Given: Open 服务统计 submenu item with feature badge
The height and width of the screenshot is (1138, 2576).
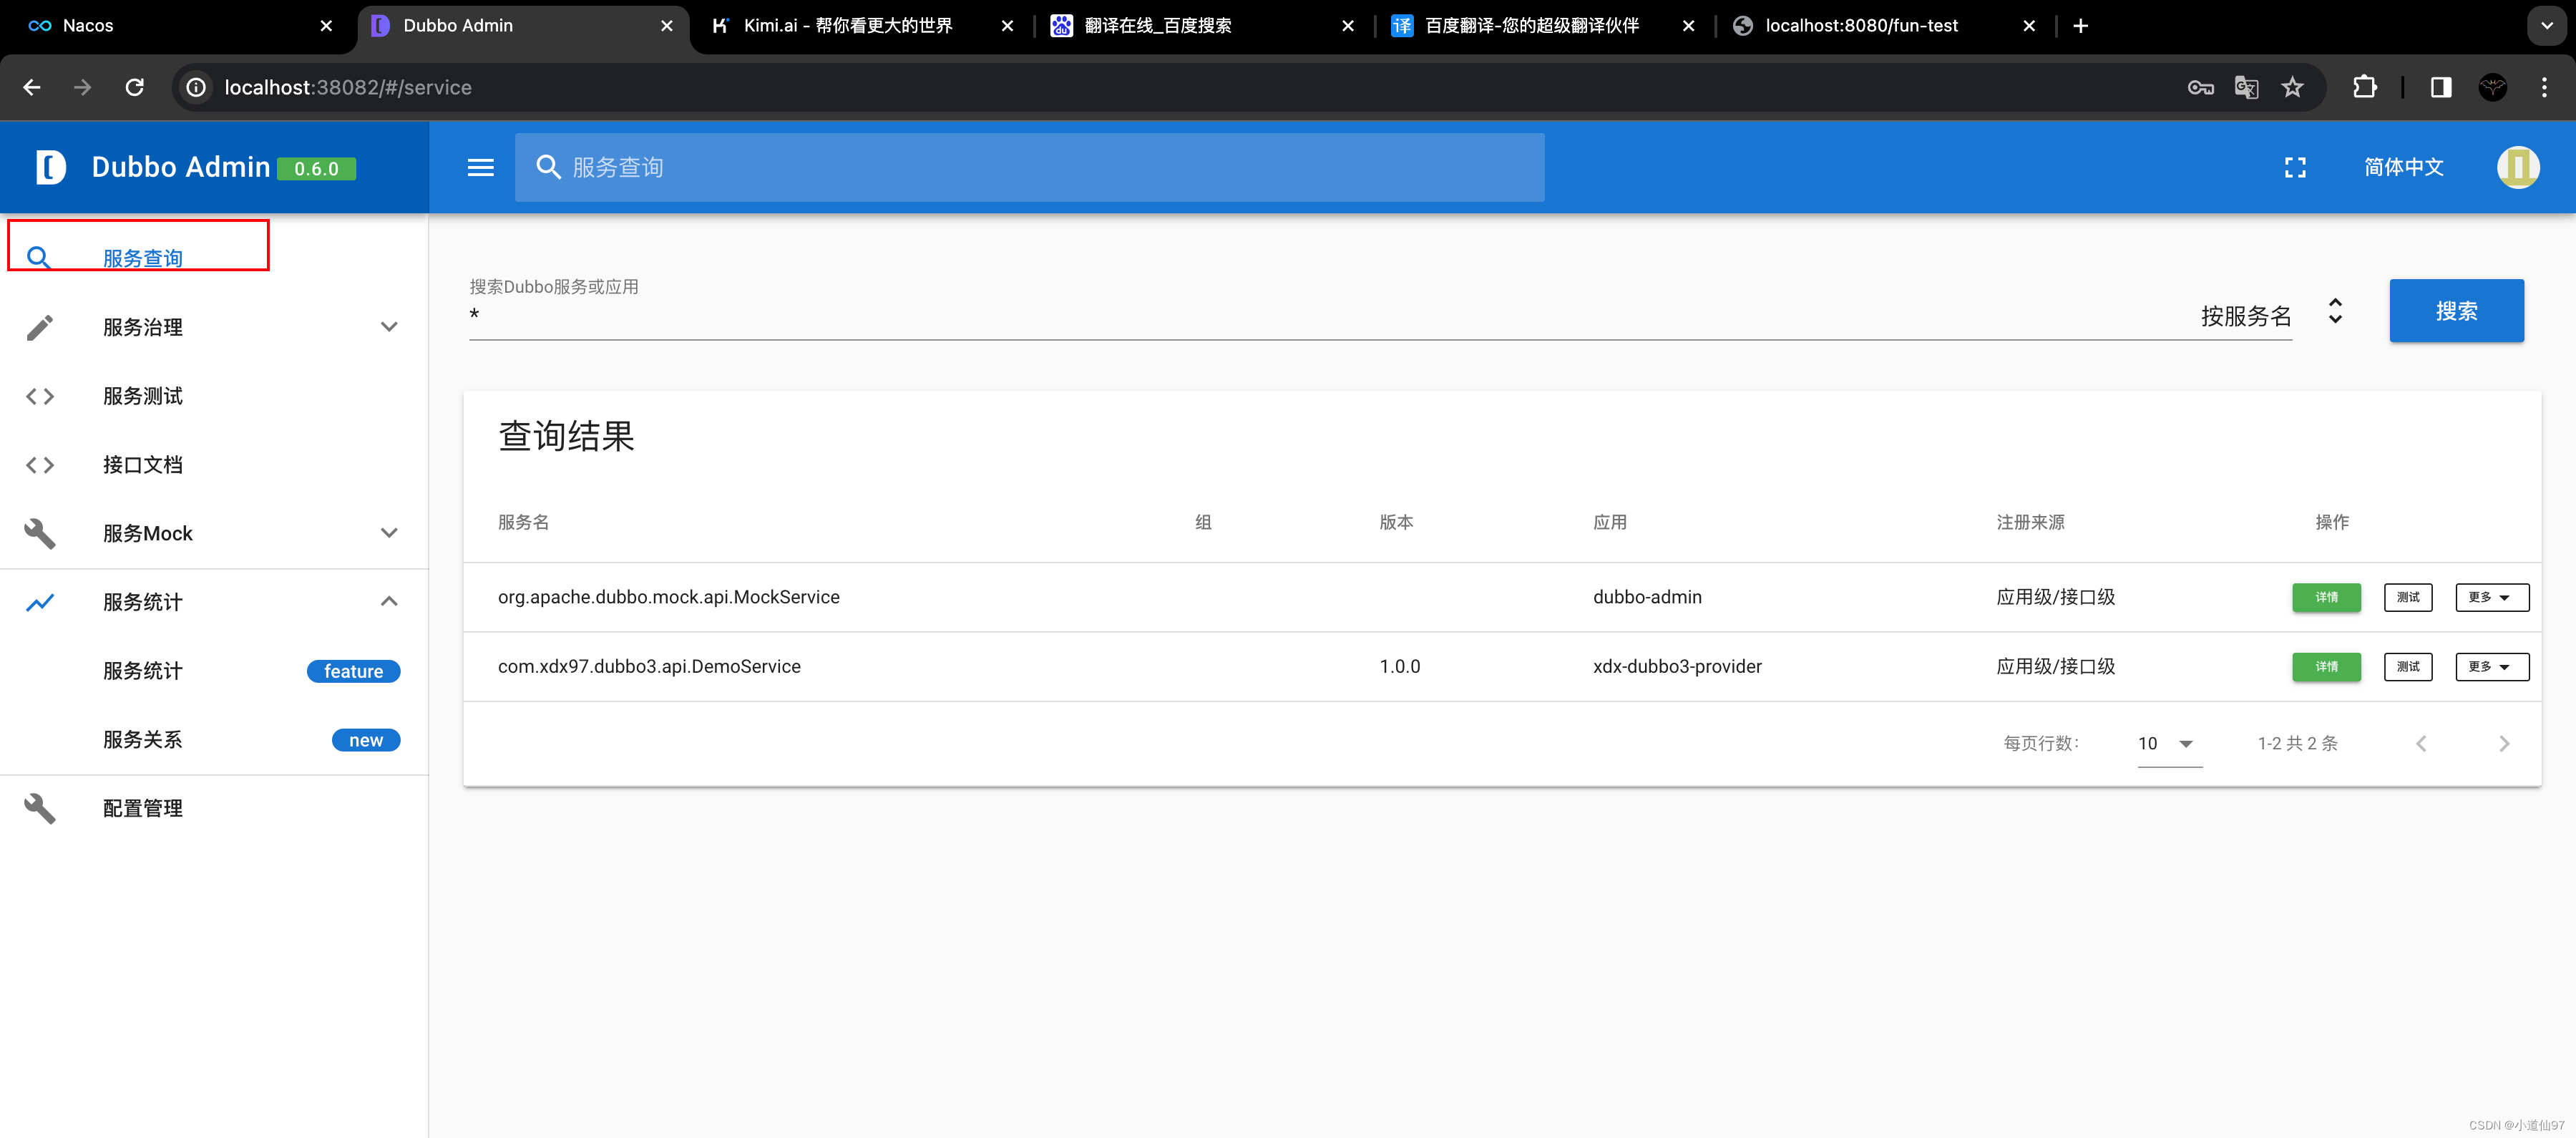Looking at the screenshot, I should pos(214,671).
